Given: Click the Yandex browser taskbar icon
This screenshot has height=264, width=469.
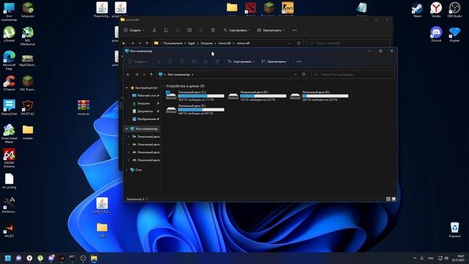Looking at the screenshot, I should click(29, 258).
